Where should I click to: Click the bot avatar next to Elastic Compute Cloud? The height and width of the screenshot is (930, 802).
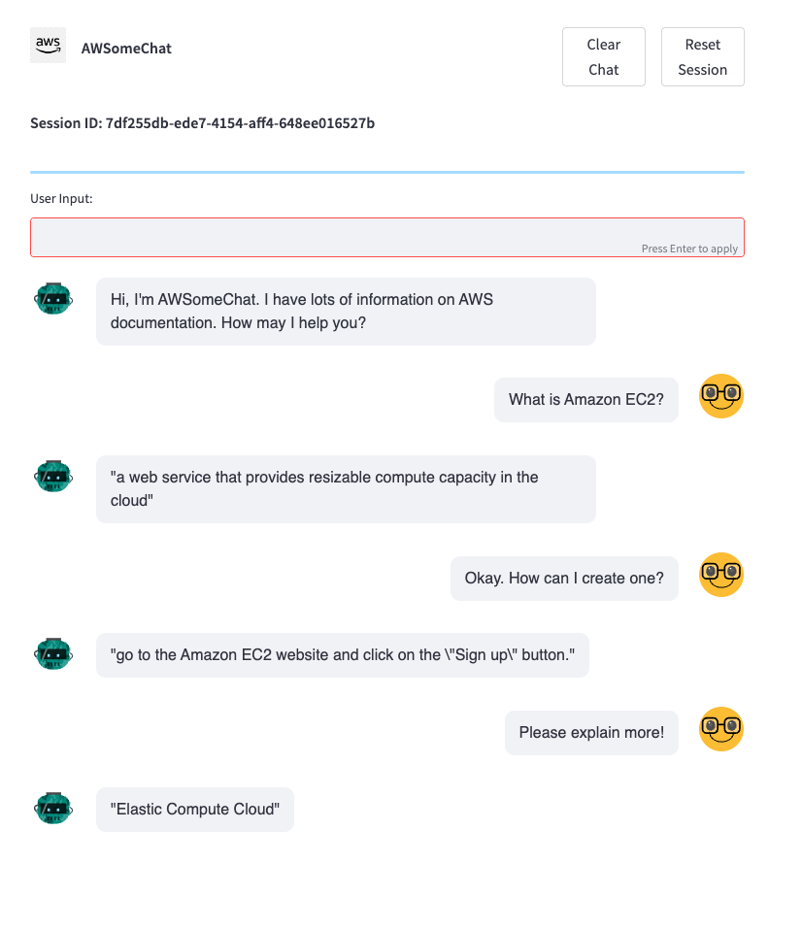[x=53, y=809]
